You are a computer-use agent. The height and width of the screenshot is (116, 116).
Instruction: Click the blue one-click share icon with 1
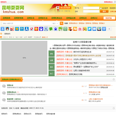coord(3,29)
